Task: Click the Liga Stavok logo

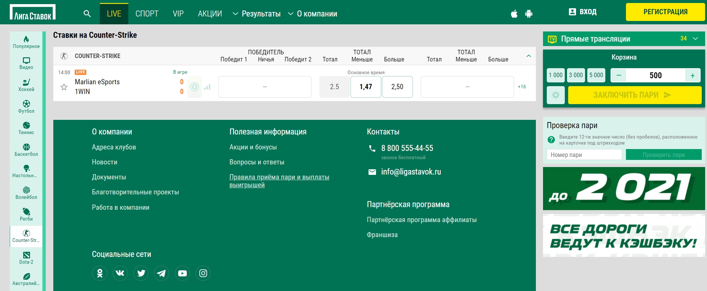Action: coord(33,12)
